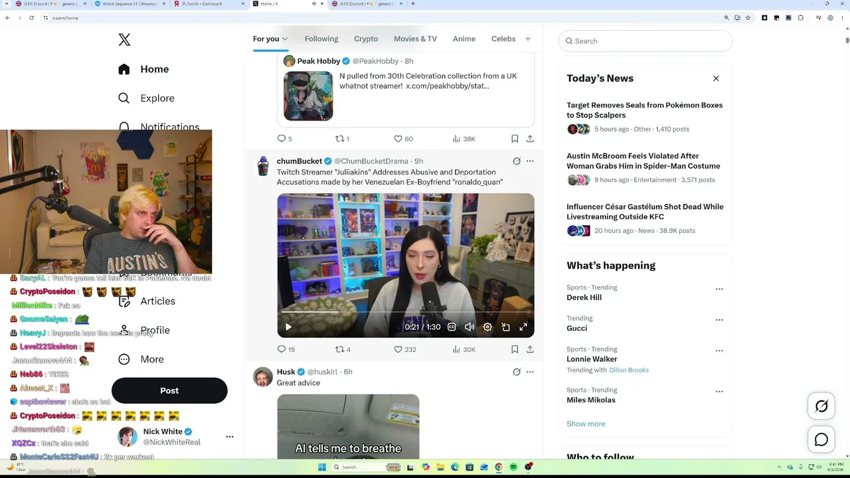Ask Grok about the Husk post
The height and width of the screenshot is (478, 850).
517,372
